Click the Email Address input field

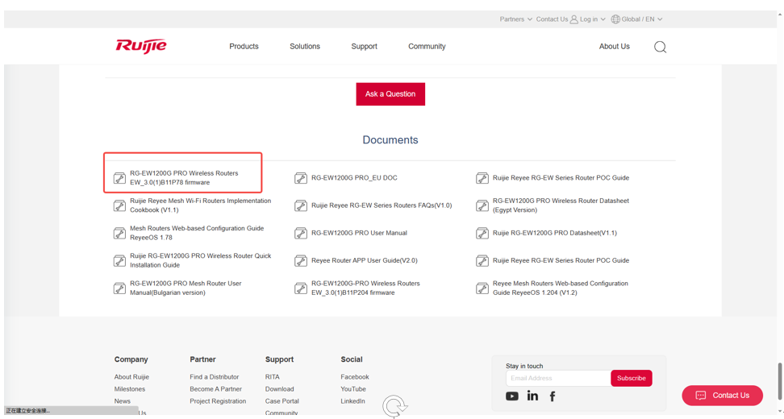tap(558, 378)
